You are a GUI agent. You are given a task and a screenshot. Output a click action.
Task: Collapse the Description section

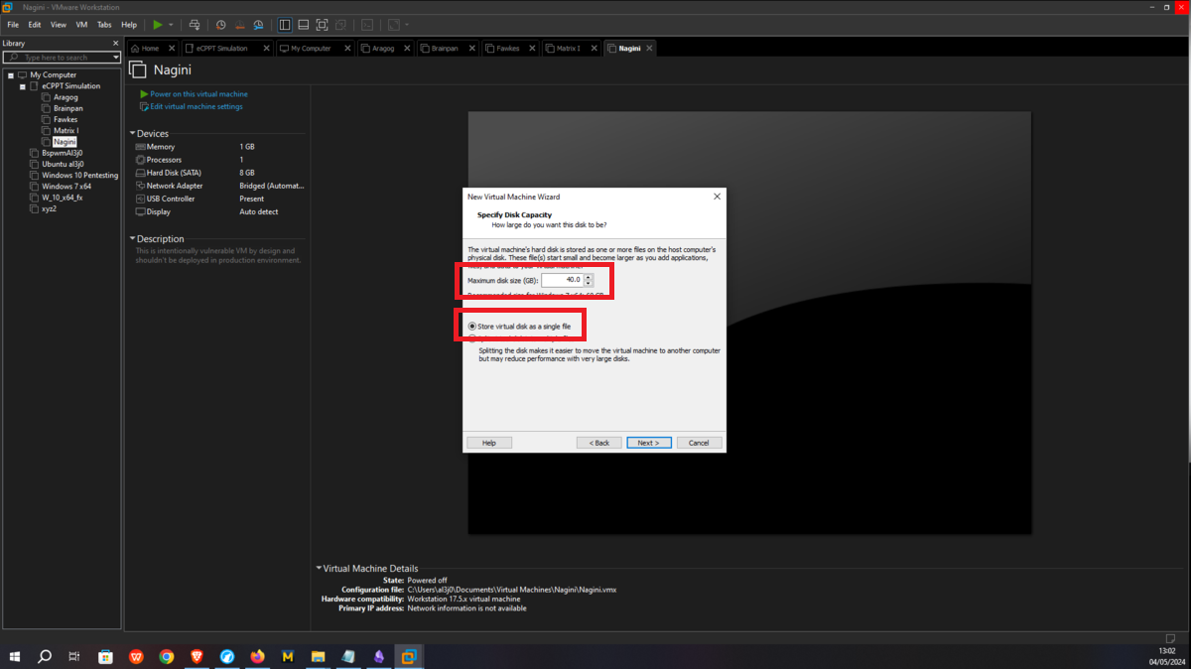133,239
